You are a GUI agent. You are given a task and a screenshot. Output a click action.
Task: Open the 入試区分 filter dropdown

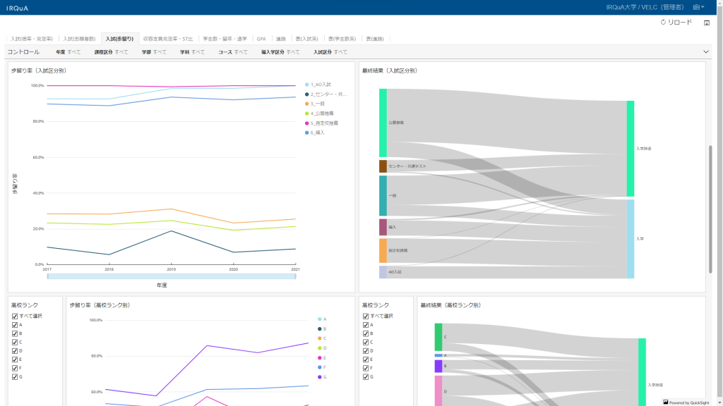tap(330, 52)
